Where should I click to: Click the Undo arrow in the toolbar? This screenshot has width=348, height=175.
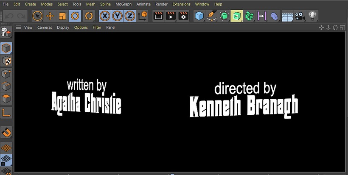[x=9, y=16]
